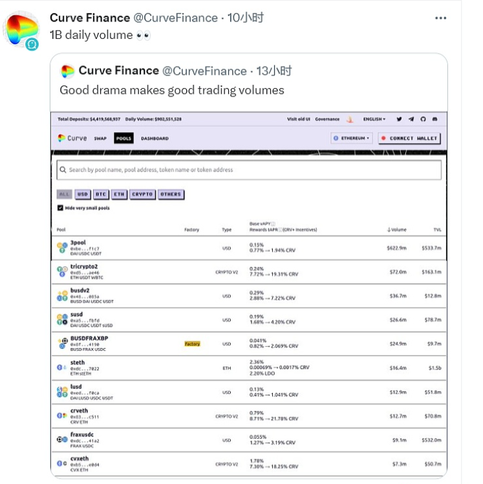
Task: Select the CRYPTO pool filter
Action: pos(142,194)
